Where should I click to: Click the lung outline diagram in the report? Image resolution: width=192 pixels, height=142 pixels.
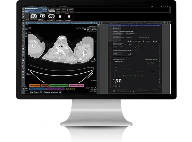coord(138,47)
